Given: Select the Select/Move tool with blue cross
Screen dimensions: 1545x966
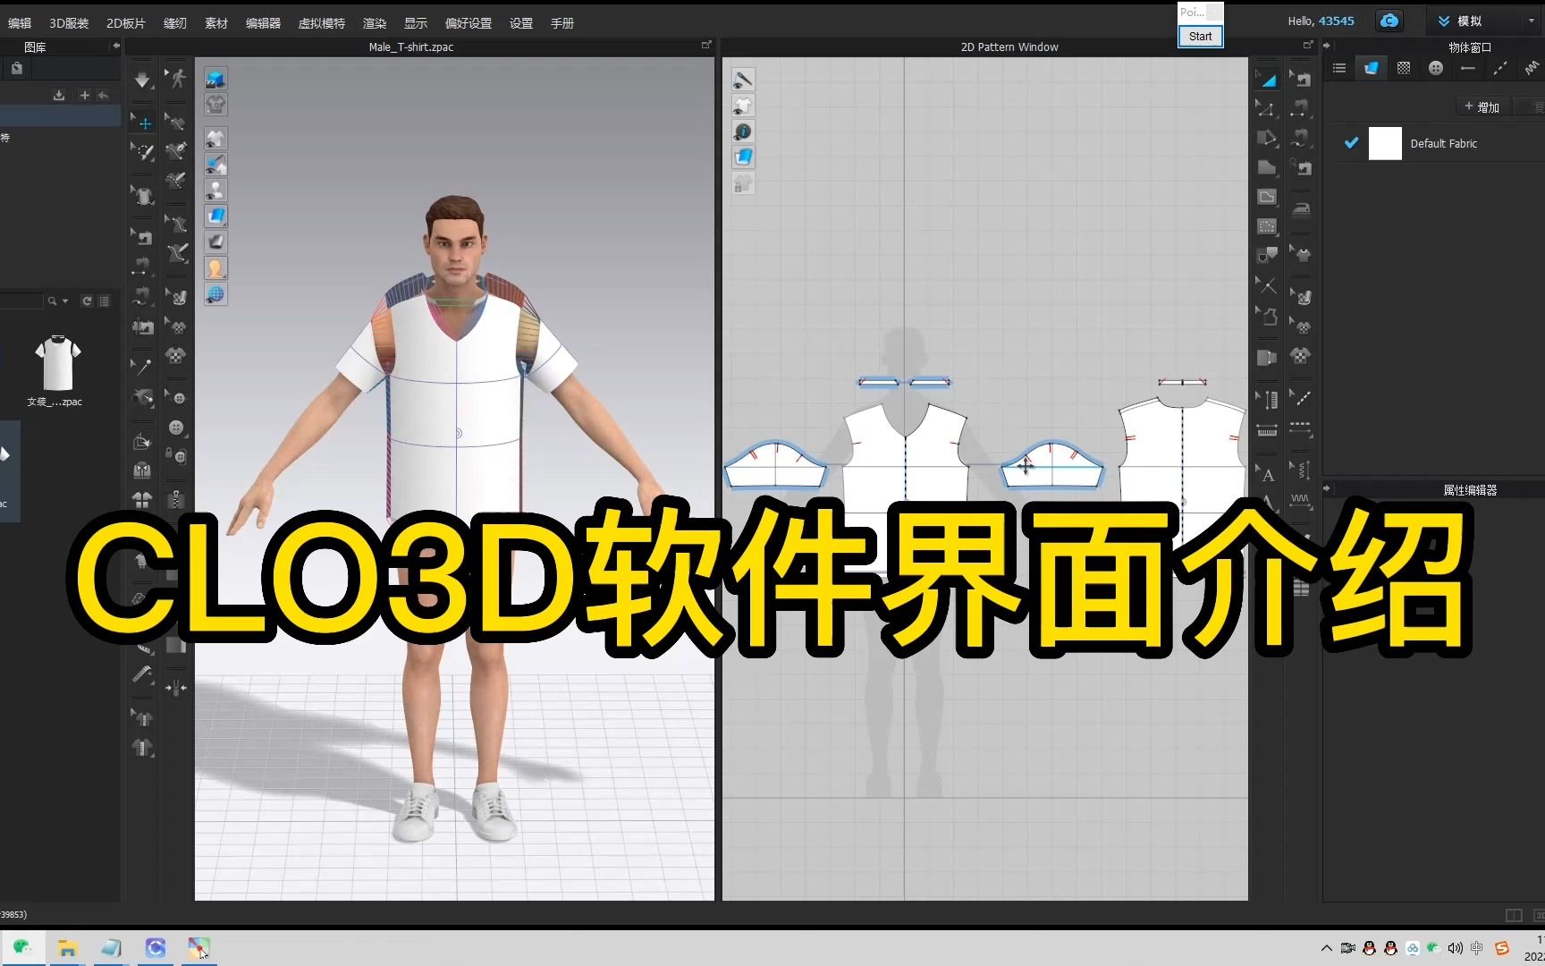Looking at the screenshot, I should coord(144,123).
